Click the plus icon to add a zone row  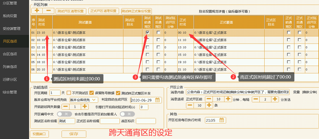click(x=37, y=11)
